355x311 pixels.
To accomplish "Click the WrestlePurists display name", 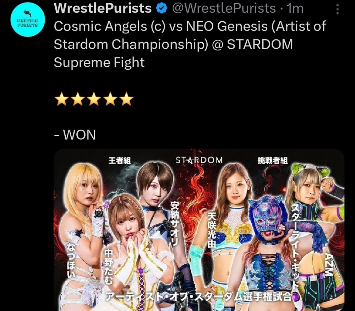I will (103, 8).
